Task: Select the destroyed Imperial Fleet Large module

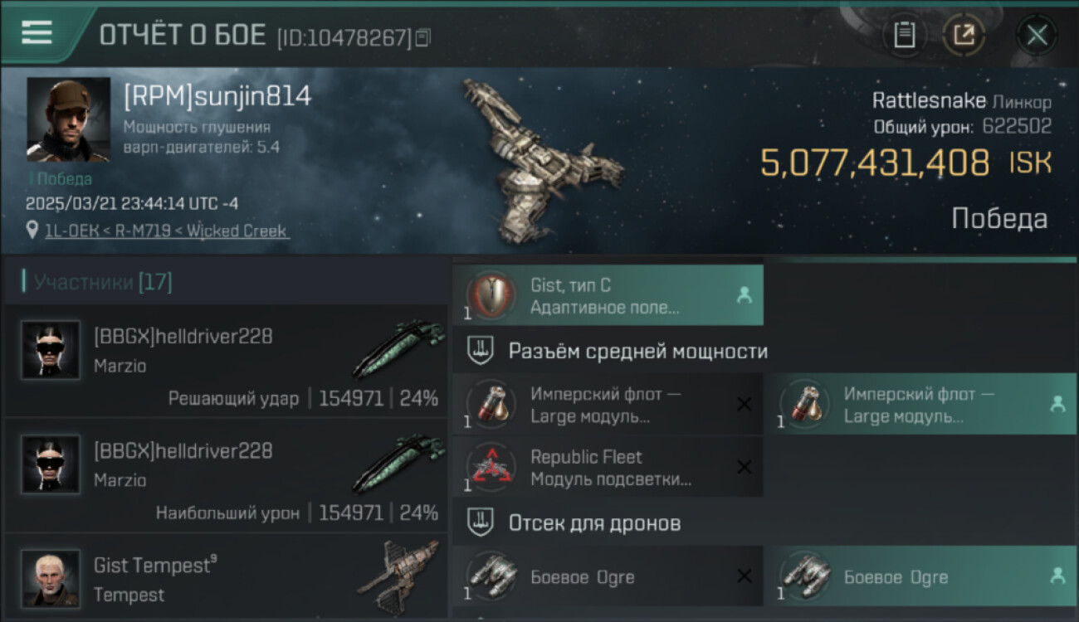Action: 608,405
